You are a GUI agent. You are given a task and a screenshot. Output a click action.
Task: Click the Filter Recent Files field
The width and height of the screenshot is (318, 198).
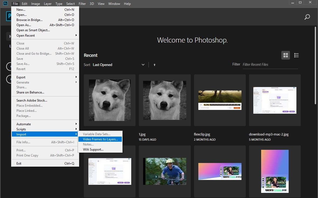(270, 64)
